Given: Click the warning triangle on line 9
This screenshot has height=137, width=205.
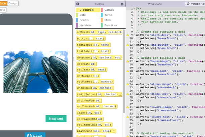Looking at the screenshot, I should click(127, 35).
